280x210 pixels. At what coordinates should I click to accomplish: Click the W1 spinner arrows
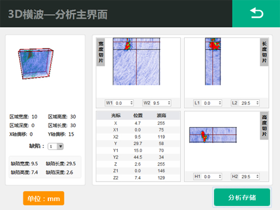(x=131, y=103)
